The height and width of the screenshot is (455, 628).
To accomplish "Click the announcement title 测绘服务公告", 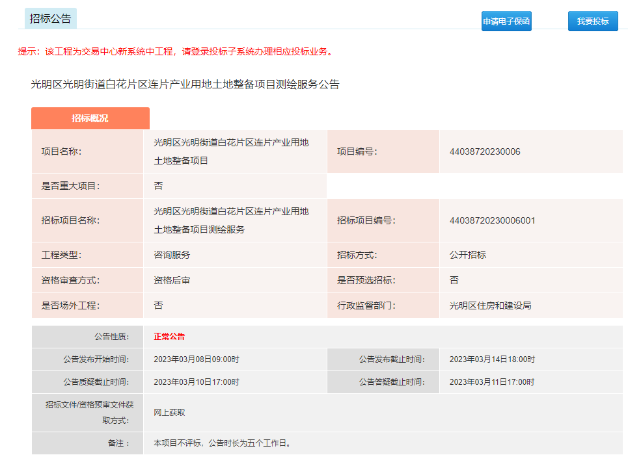I will tap(185, 84).
